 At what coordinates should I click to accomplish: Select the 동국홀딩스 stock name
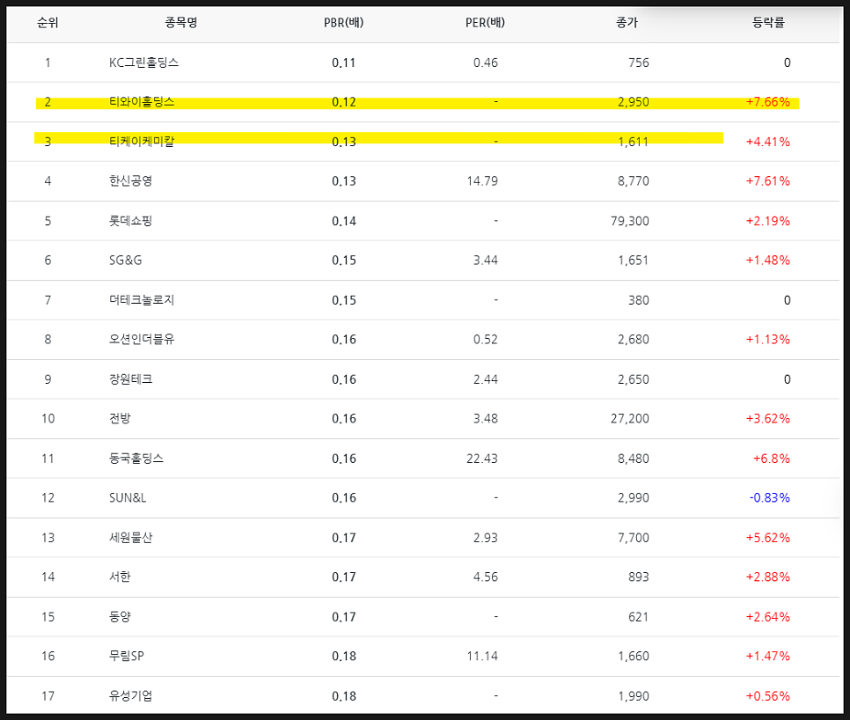point(136,459)
